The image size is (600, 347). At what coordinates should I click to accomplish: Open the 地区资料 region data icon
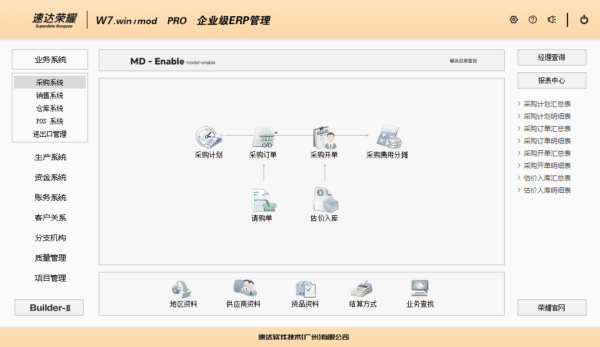(183, 289)
